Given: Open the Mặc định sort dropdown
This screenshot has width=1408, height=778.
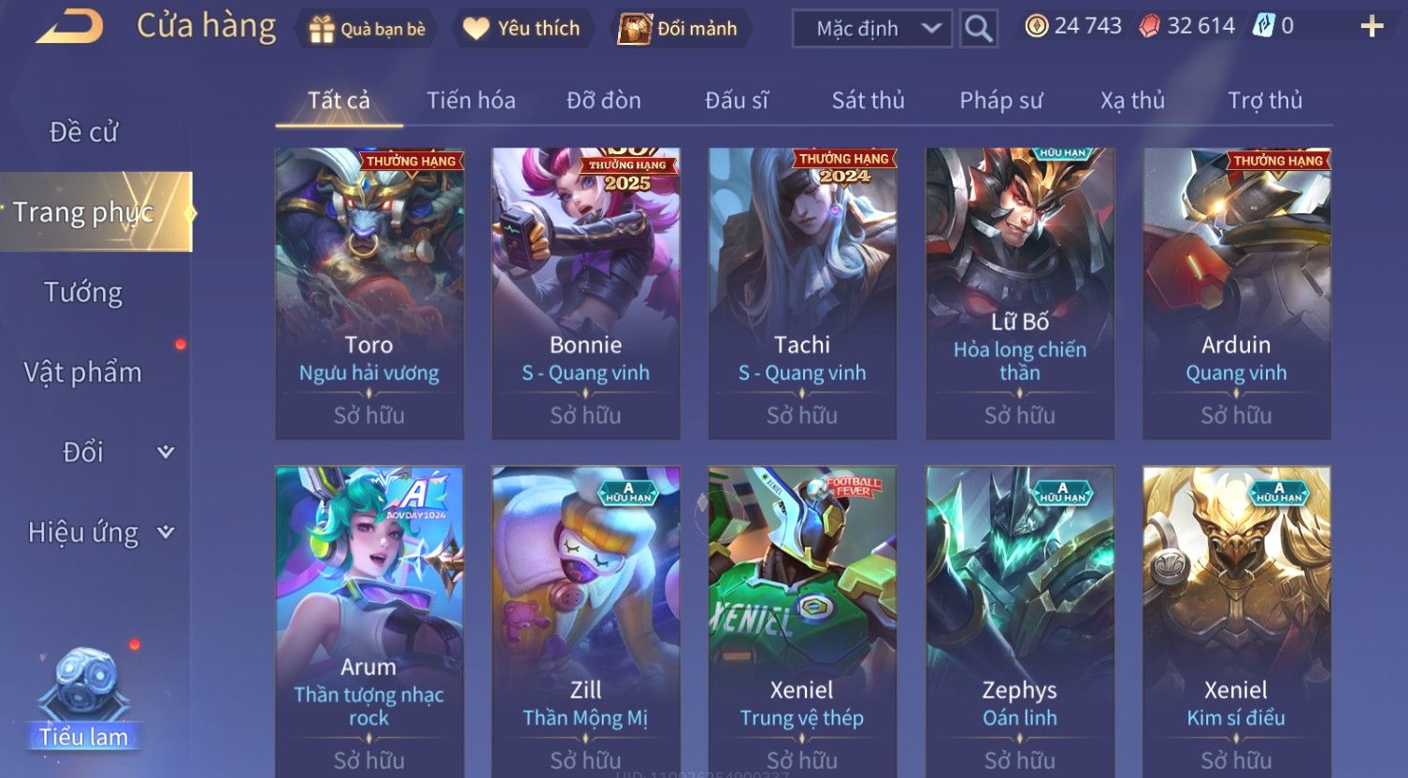Looking at the screenshot, I should tap(871, 29).
